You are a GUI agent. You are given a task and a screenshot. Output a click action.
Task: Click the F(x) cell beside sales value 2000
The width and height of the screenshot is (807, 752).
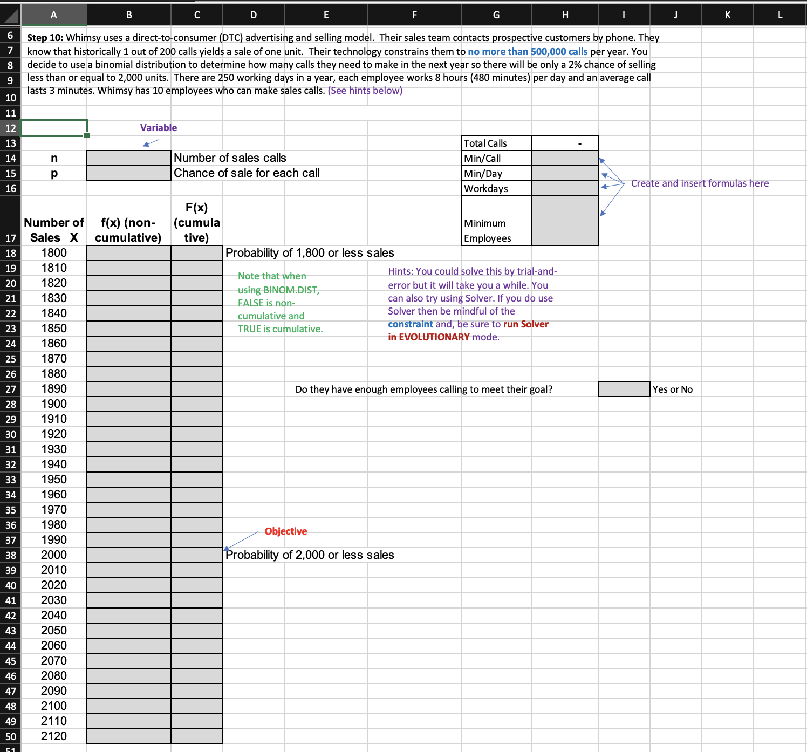point(196,555)
